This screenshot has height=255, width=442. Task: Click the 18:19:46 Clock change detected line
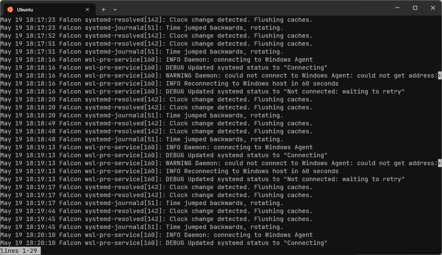156,211
